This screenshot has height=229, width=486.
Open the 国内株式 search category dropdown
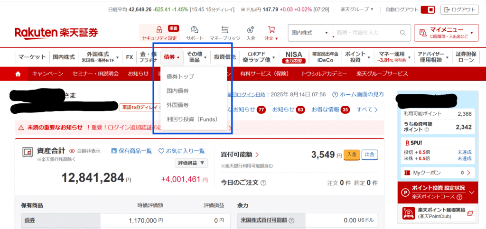tap(310, 33)
